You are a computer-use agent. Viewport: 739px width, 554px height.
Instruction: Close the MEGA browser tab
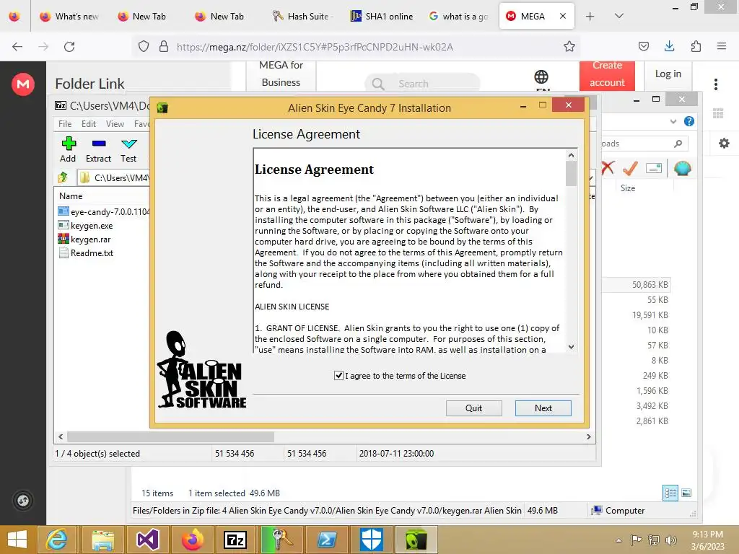563,16
